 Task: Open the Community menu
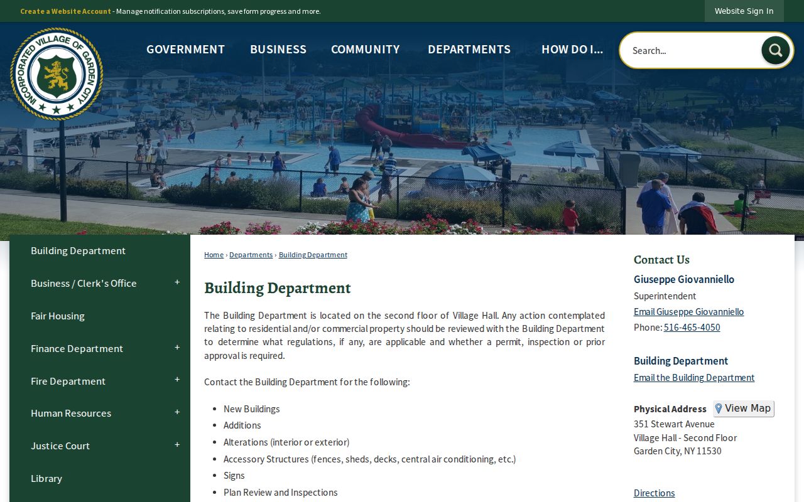click(366, 49)
